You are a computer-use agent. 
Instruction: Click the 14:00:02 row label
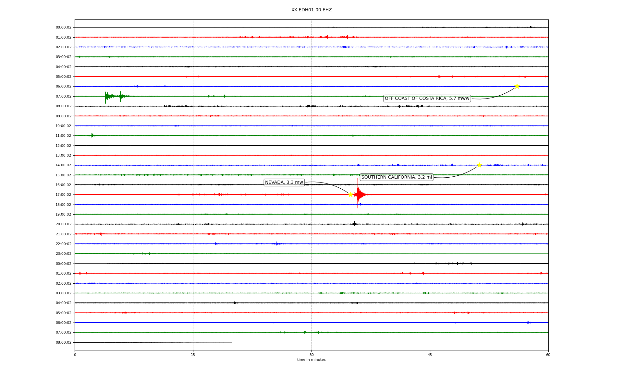click(64, 165)
